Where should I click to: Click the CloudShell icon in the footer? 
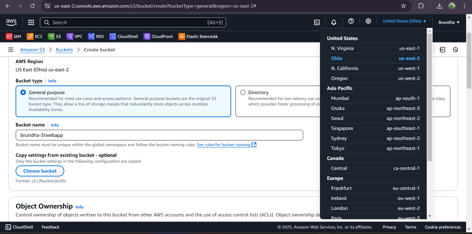tap(8, 227)
